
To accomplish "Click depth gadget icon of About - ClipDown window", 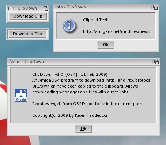I will (x=156, y=62).
